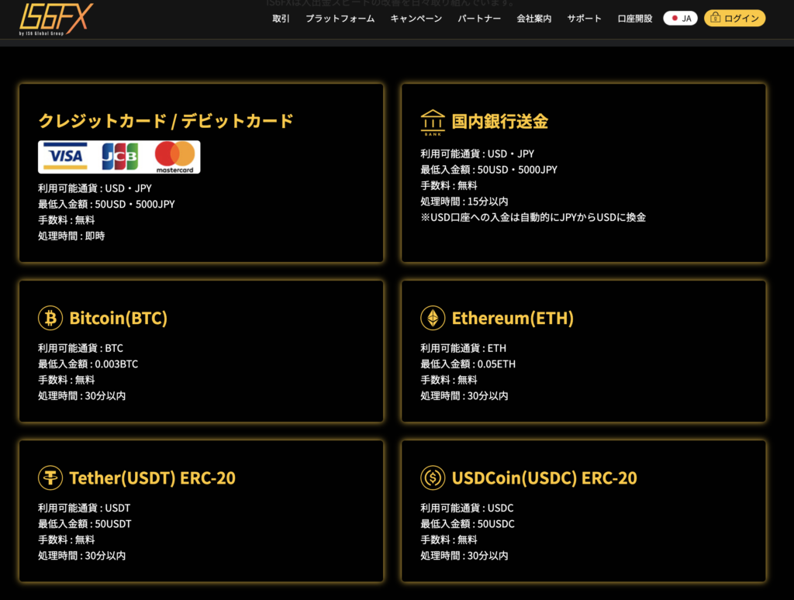Click the USDCoin(USDC) ERC-20 heading
This screenshot has width=794, height=600.
(x=544, y=478)
